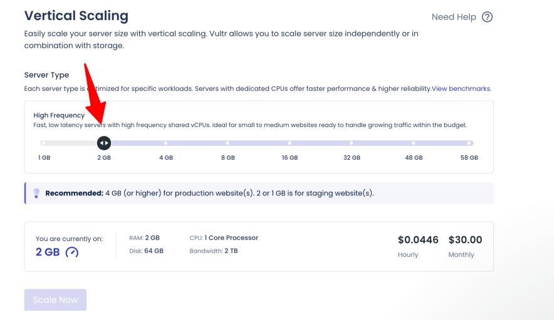The image size is (554, 320).
Task: Click the '$30.00' monthly price
Action: tap(465, 240)
